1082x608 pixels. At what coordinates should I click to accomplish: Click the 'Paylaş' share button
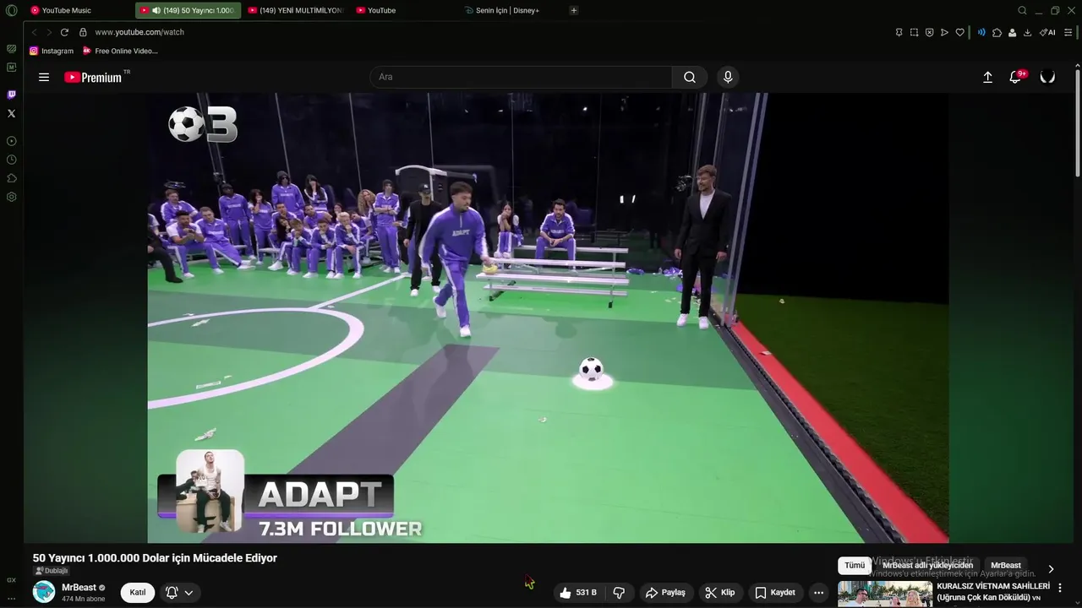[665, 592]
